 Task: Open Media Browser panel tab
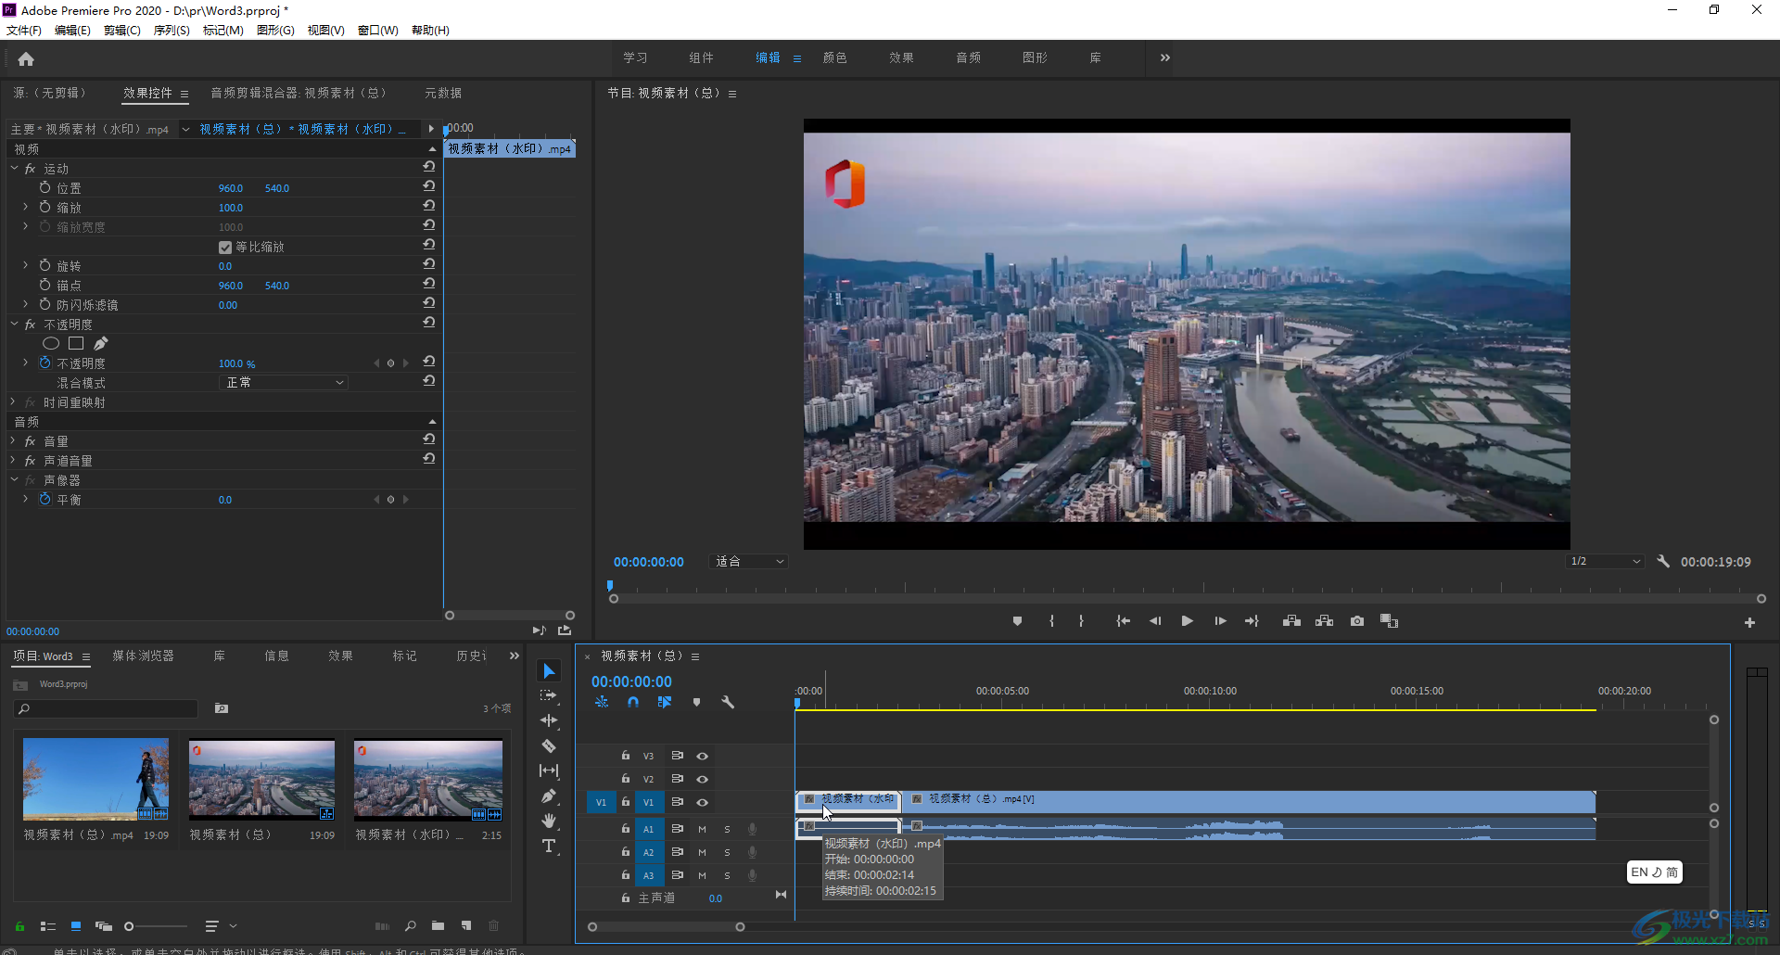point(143,656)
